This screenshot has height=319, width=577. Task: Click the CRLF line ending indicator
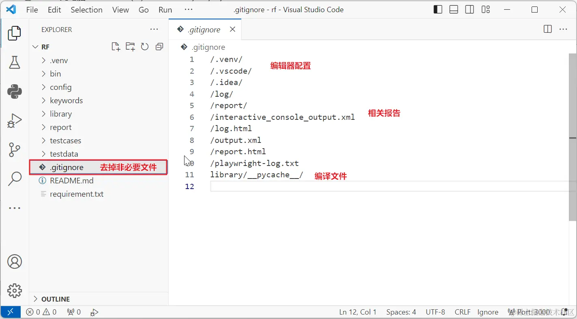[x=462, y=312]
